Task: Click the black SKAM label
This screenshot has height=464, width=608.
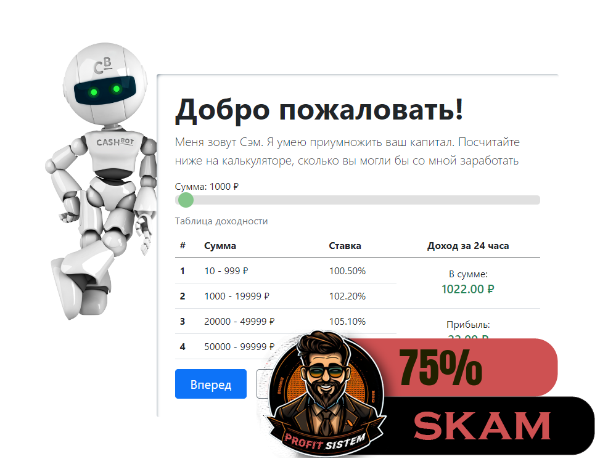Action: [482, 426]
